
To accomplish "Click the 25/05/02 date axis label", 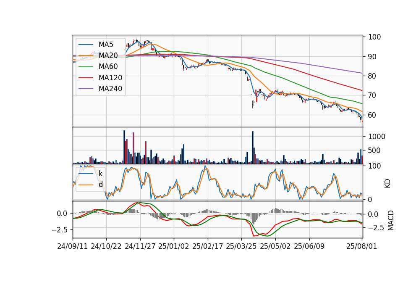I will [x=275, y=246].
